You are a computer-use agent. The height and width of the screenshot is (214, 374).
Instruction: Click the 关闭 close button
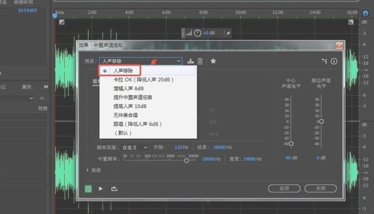click(x=321, y=188)
